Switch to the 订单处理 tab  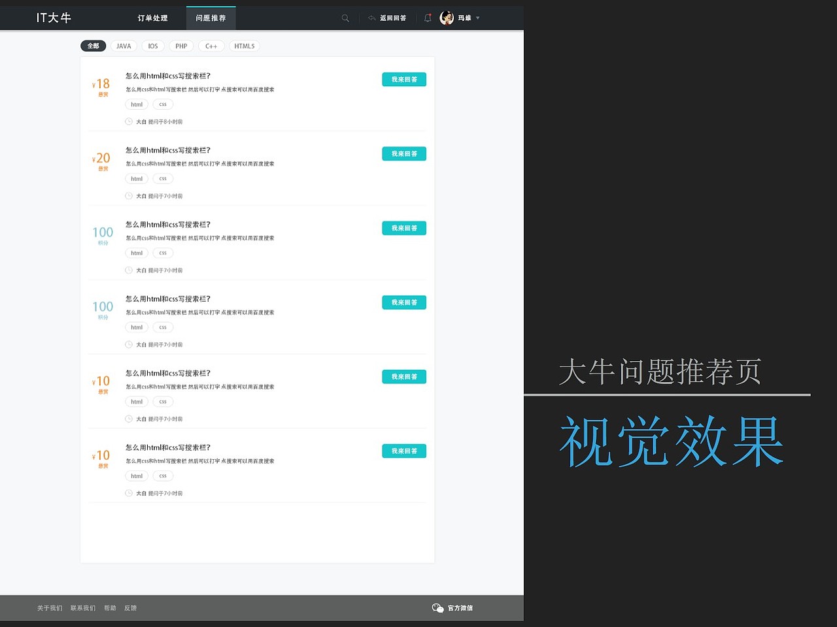click(x=152, y=18)
